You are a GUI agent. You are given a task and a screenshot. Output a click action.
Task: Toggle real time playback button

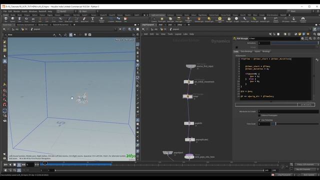pos(19,170)
